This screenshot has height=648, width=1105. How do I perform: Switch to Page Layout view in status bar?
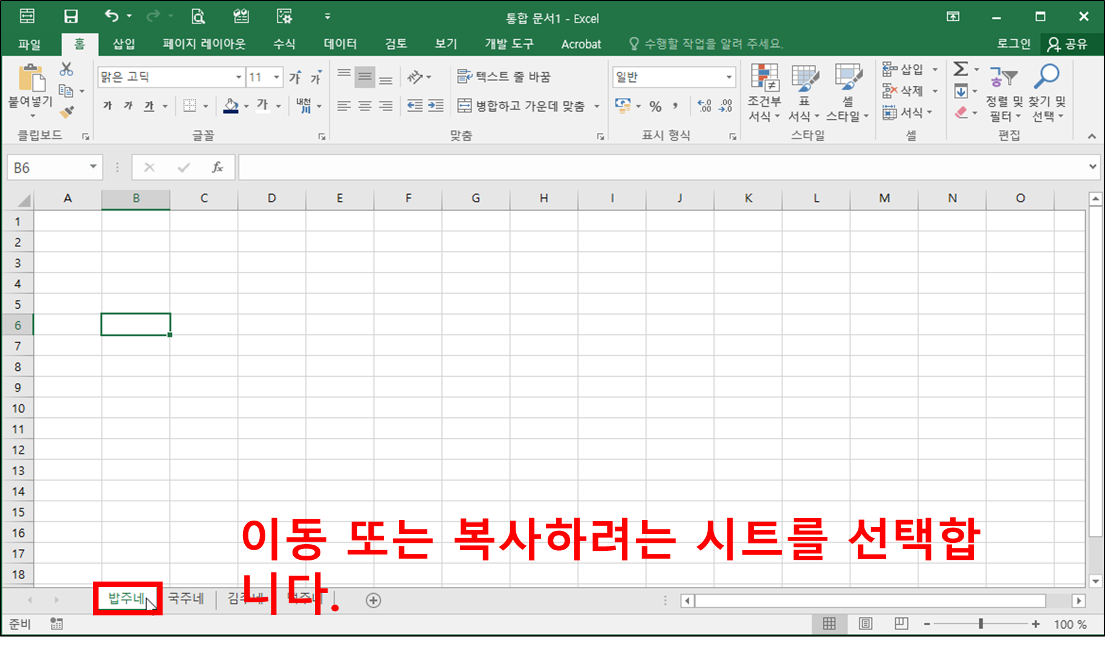point(866,624)
